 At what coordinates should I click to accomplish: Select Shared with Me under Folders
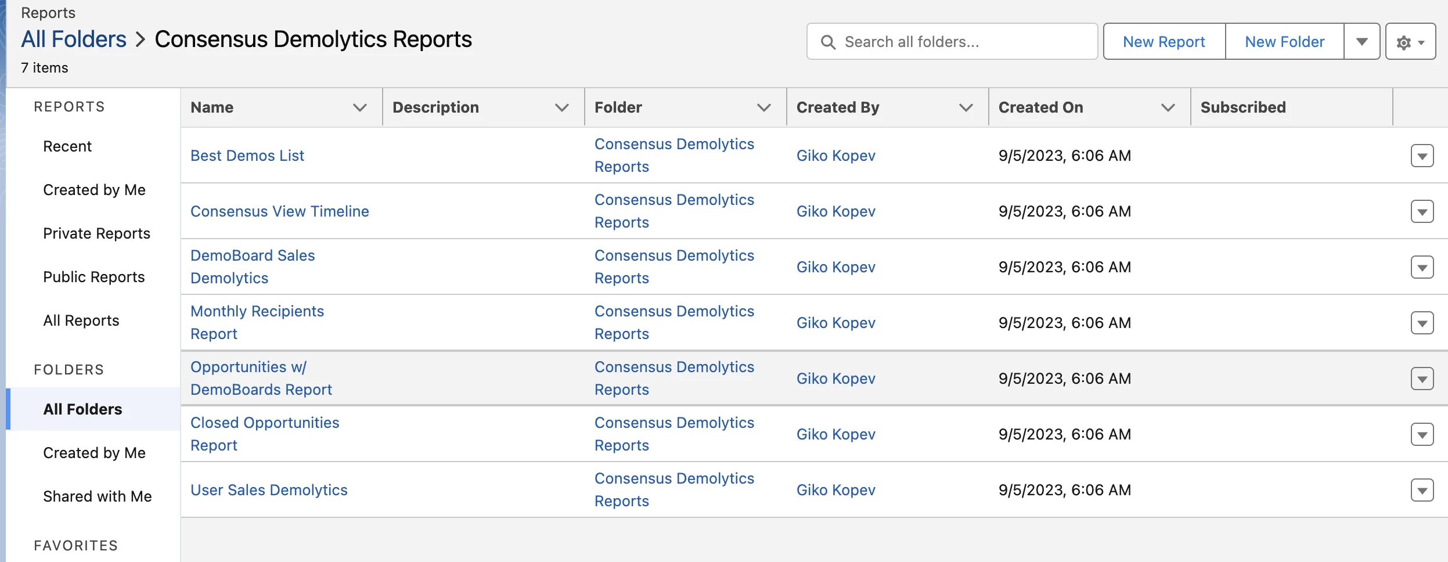click(98, 496)
